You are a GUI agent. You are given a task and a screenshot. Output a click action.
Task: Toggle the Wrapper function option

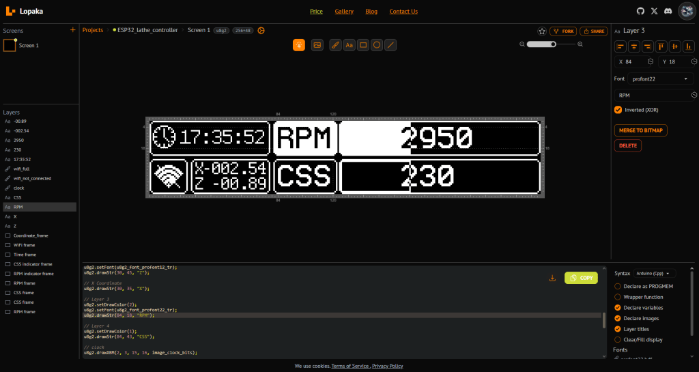(618, 297)
